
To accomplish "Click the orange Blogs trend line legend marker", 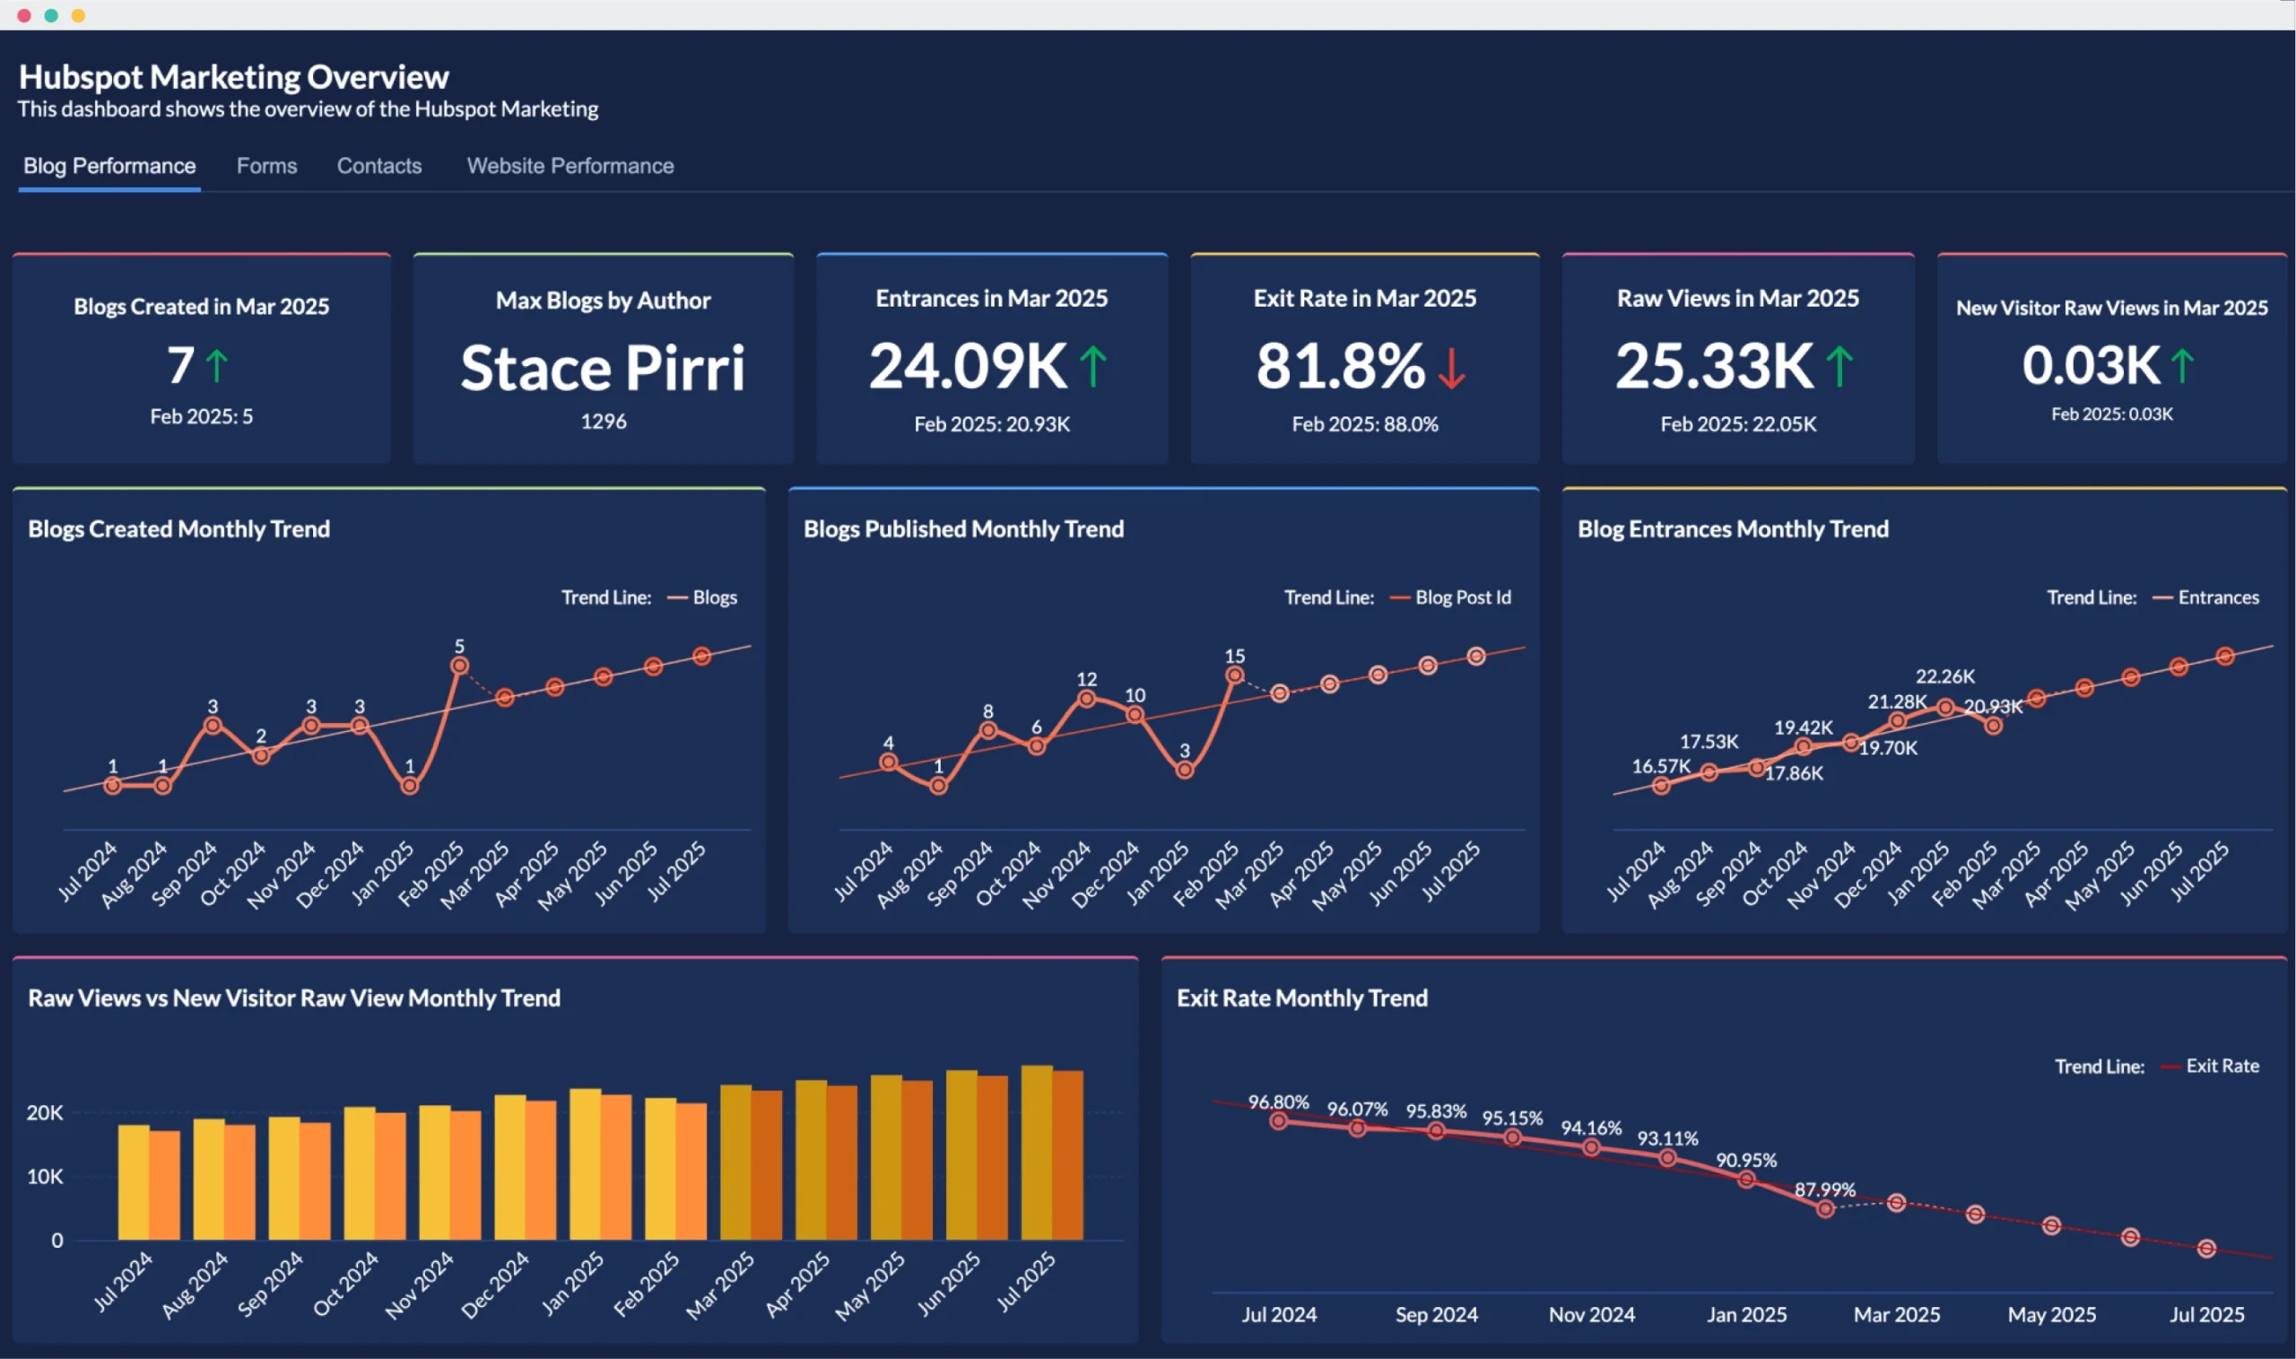I will coord(677,597).
